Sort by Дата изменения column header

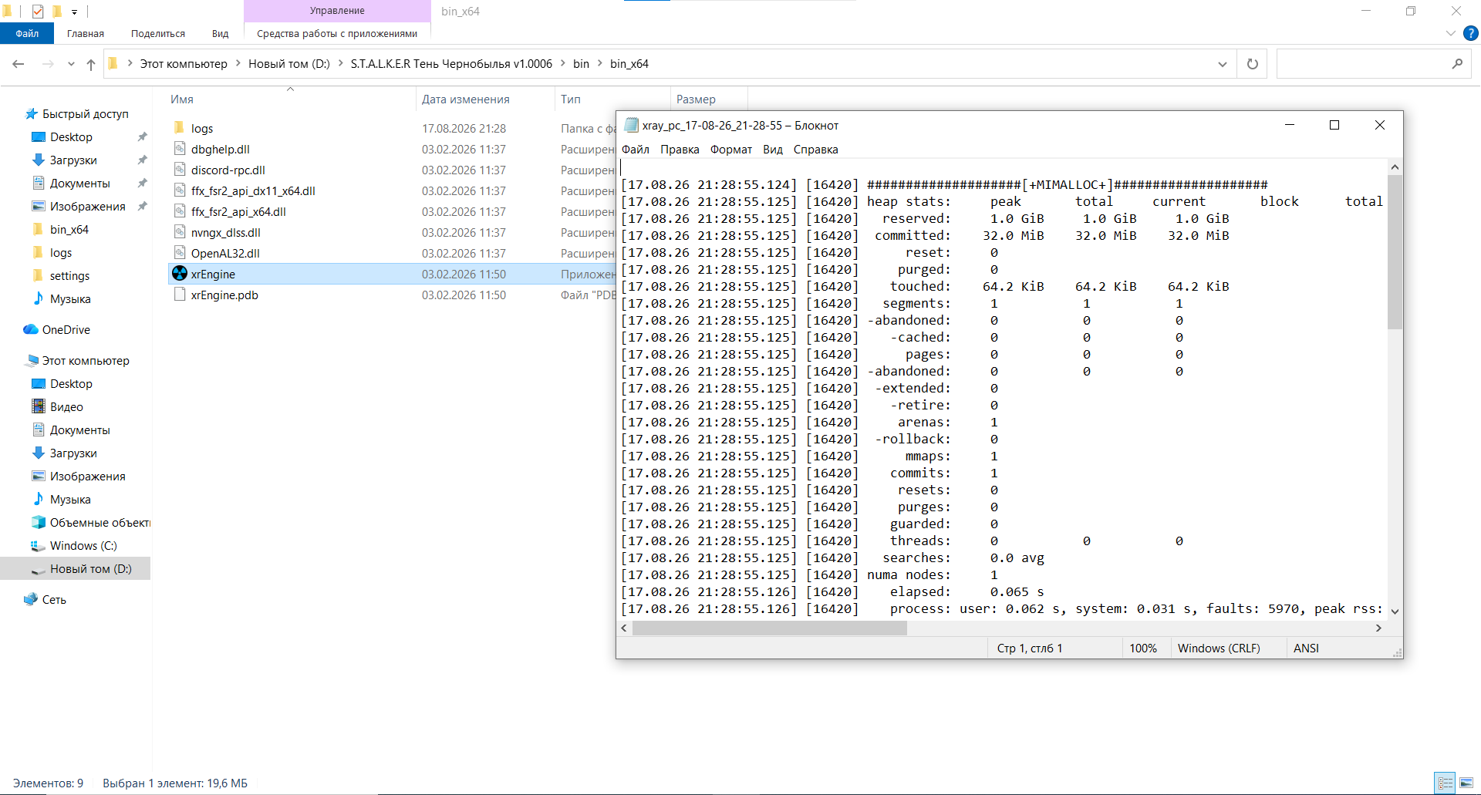[x=466, y=99]
